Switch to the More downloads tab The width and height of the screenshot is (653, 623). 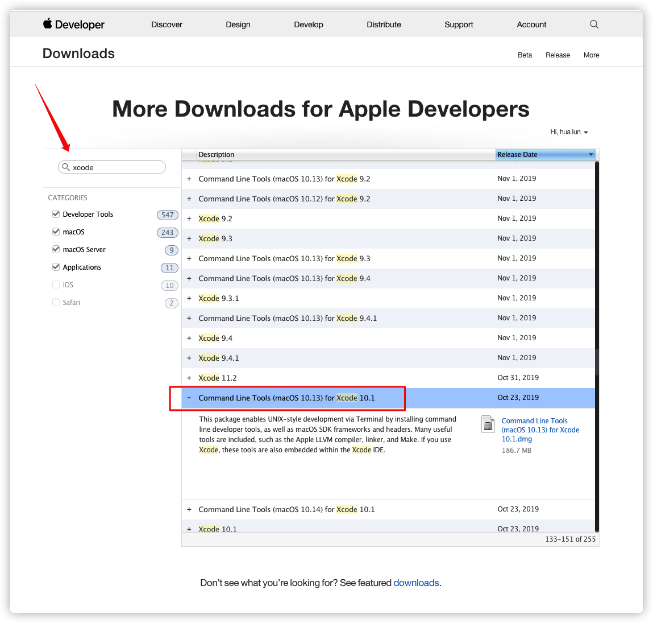(591, 55)
